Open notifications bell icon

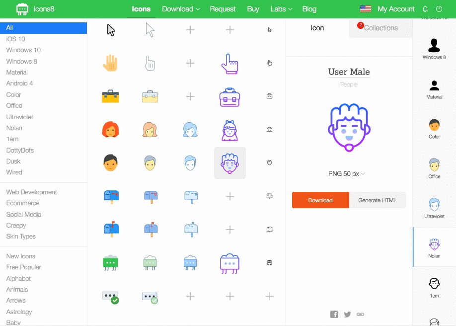pos(425,9)
